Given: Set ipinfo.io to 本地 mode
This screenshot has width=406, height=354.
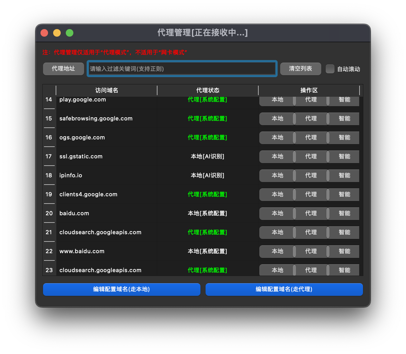Looking at the screenshot, I should click(x=277, y=176).
